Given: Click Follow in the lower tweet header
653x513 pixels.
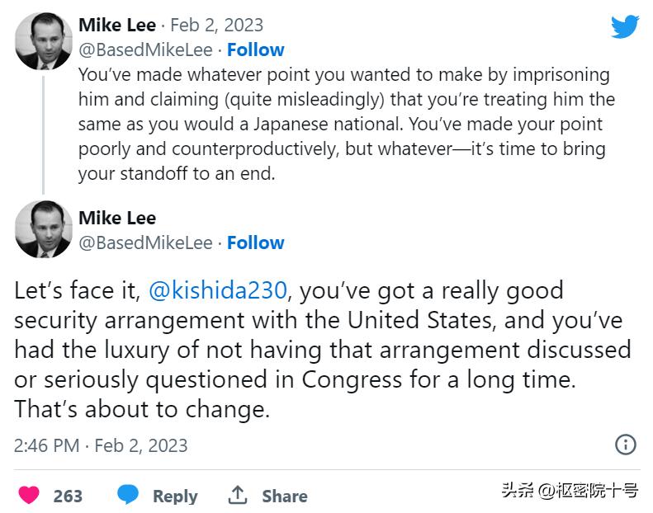Looking at the screenshot, I should coord(256,242).
